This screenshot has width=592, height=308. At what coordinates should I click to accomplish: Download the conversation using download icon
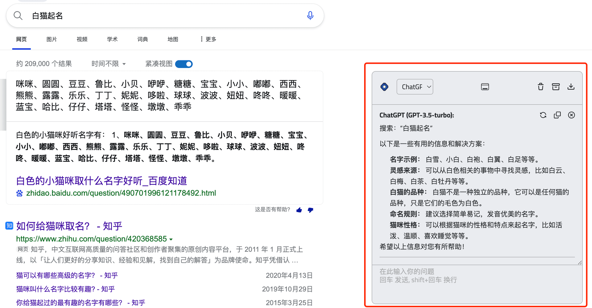[571, 87]
